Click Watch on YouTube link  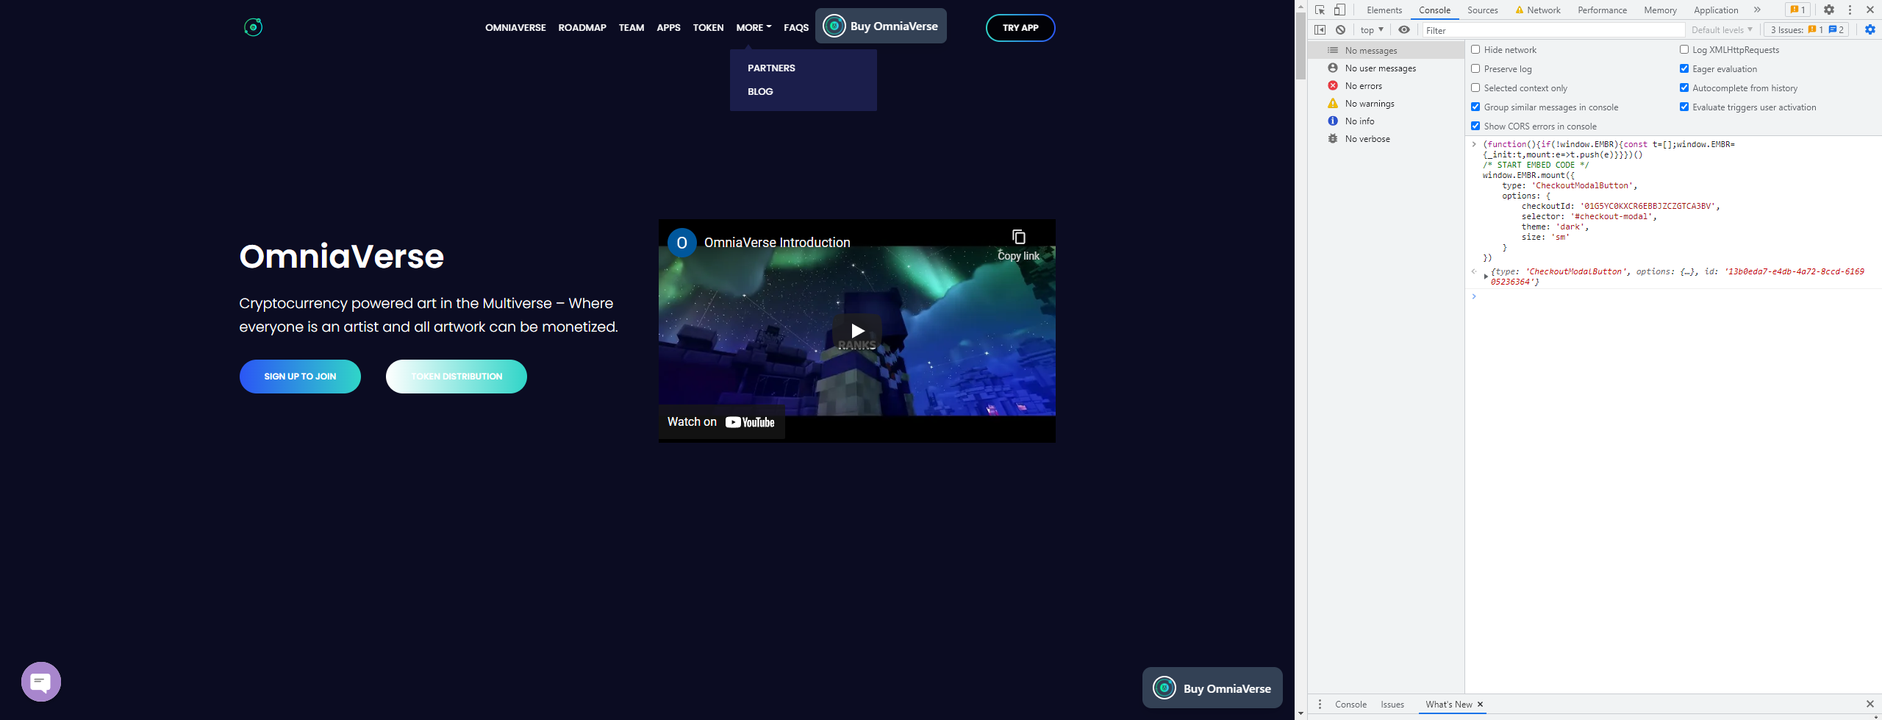(x=721, y=422)
